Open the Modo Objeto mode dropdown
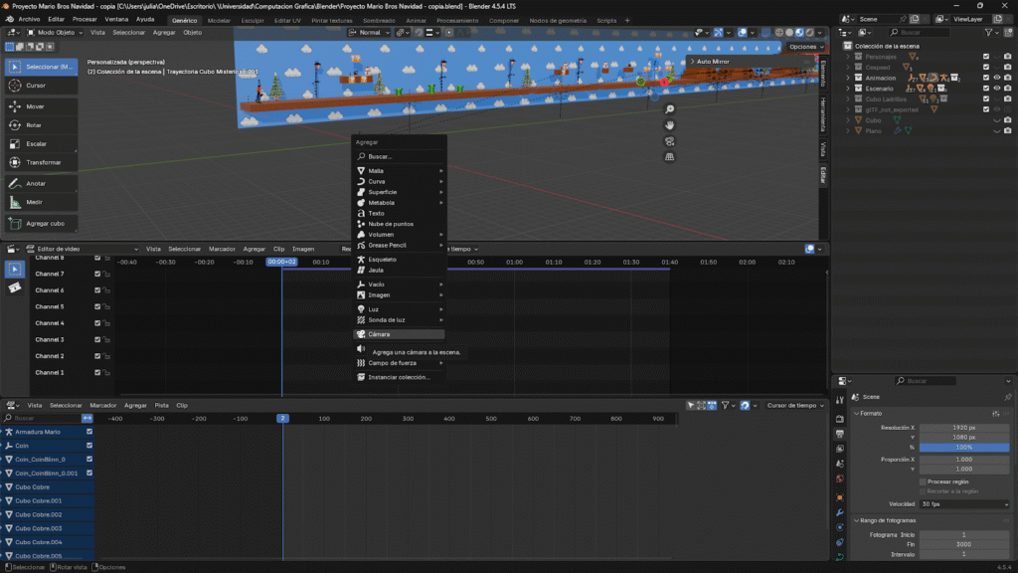 (55, 32)
